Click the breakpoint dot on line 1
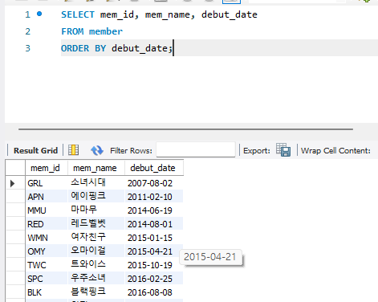Image resolution: width=378 pixels, height=302 pixels. pos(39,14)
